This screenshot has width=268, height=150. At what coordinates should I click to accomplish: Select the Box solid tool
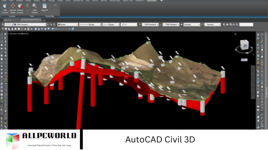(x=6, y=29)
